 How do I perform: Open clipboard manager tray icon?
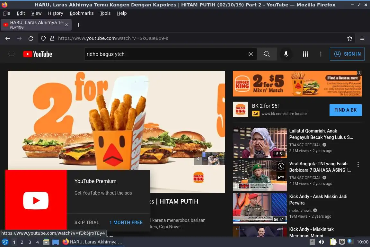click(x=333, y=242)
